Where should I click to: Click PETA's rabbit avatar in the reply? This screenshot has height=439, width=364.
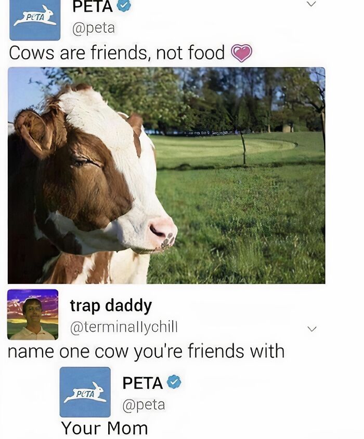coord(85,392)
